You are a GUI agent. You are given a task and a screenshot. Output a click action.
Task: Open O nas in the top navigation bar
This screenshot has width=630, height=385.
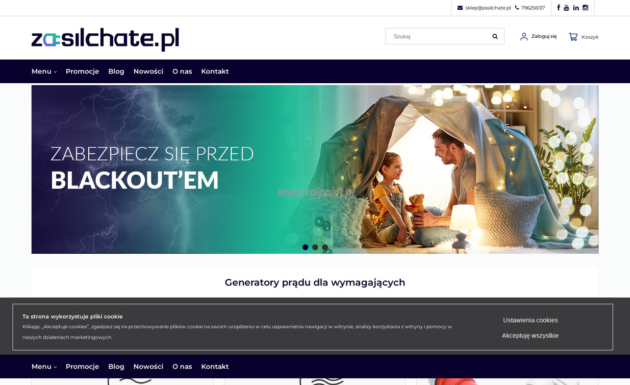click(x=182, y=71)
